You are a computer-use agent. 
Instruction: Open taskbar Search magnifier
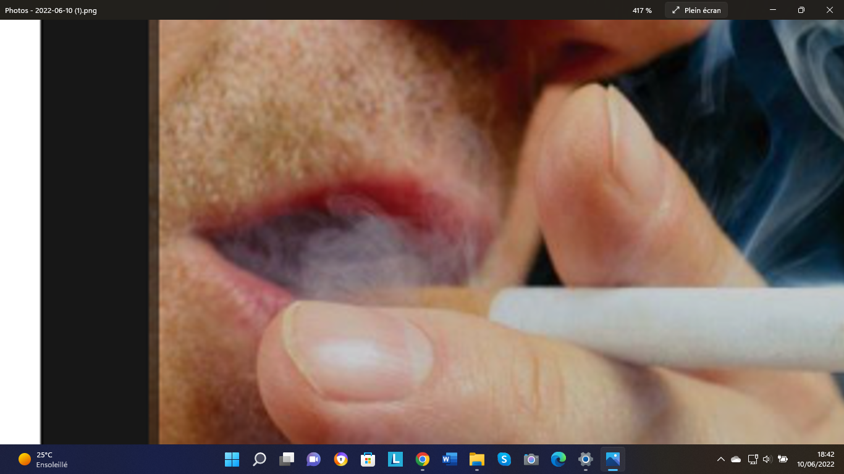coord(260,459)
